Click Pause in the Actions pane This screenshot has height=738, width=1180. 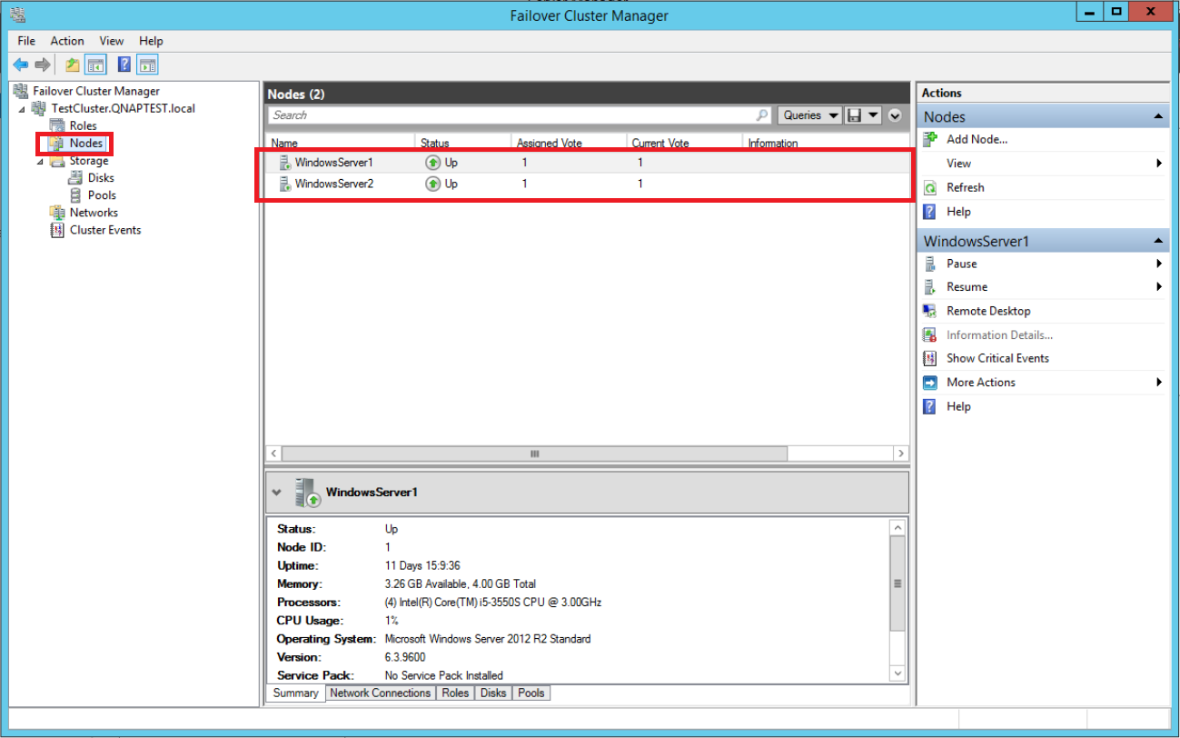[x=961, y=264]
